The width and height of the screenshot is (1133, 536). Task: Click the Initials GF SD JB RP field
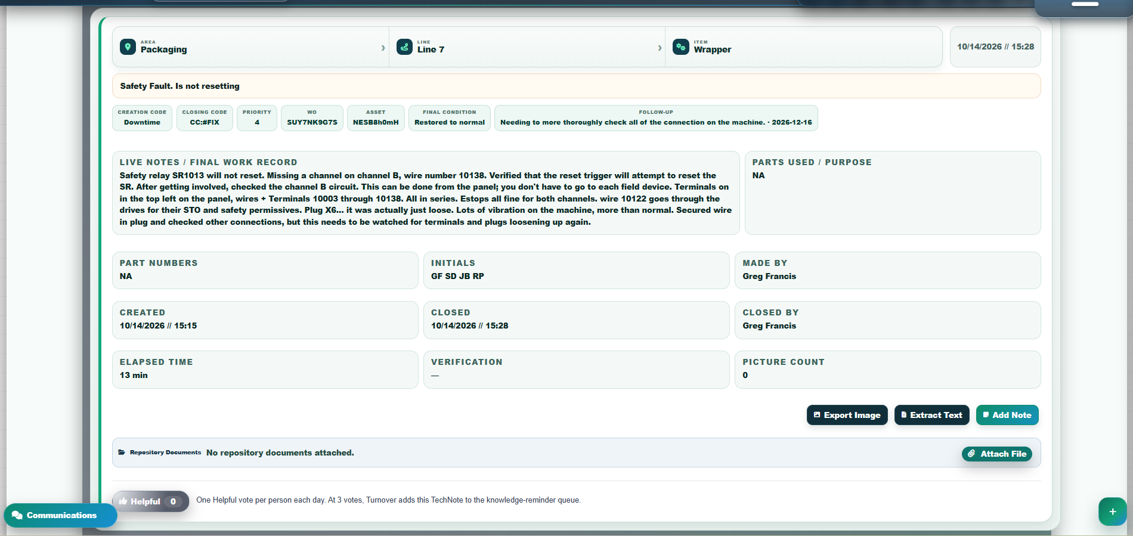pos(577,270)
